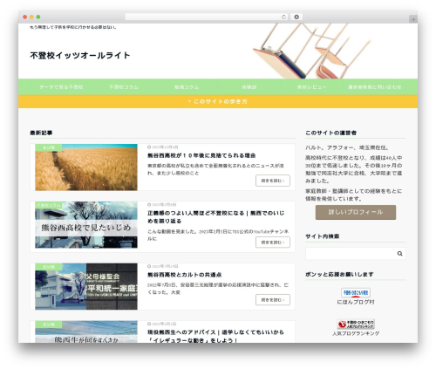
Task: Click the 熊西生が何をすべきか thumbnail
Action: (x=86, y=331)
